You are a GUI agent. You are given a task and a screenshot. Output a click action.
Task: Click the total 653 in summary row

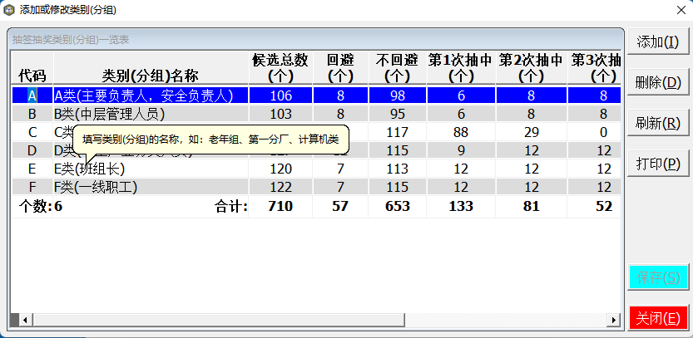pos(398,206)
